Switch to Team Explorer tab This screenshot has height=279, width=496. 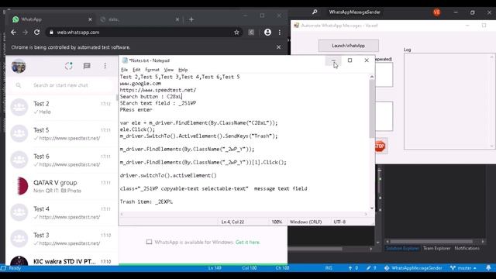point(436,248)
